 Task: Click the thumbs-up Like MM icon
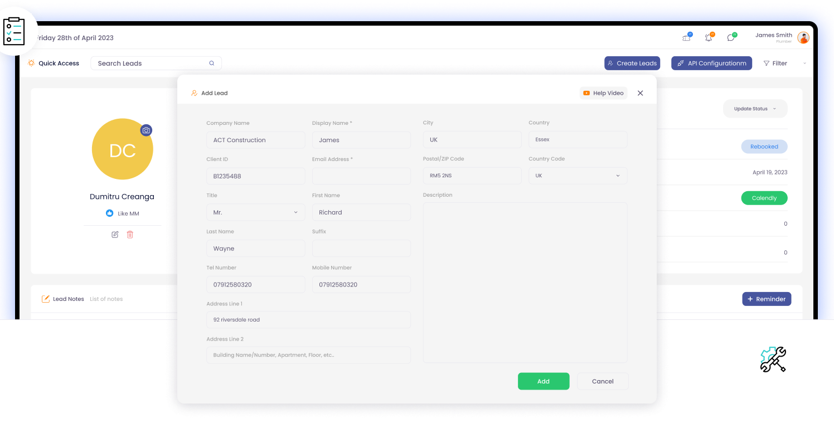[110, 213]
